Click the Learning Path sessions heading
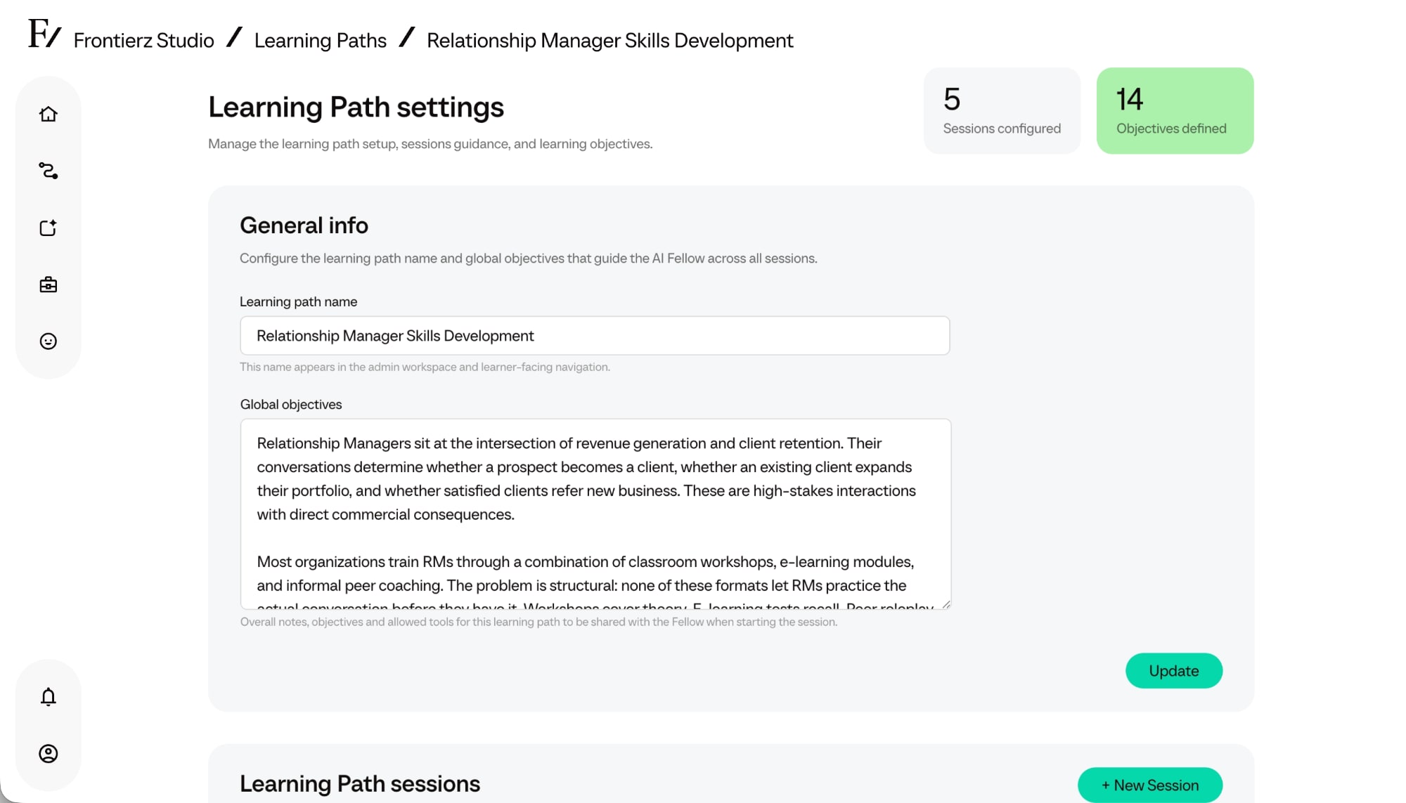1406x803 pixels. coord(359,783)
